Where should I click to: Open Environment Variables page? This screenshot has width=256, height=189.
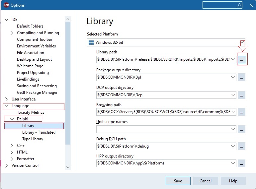pos(36,46)
